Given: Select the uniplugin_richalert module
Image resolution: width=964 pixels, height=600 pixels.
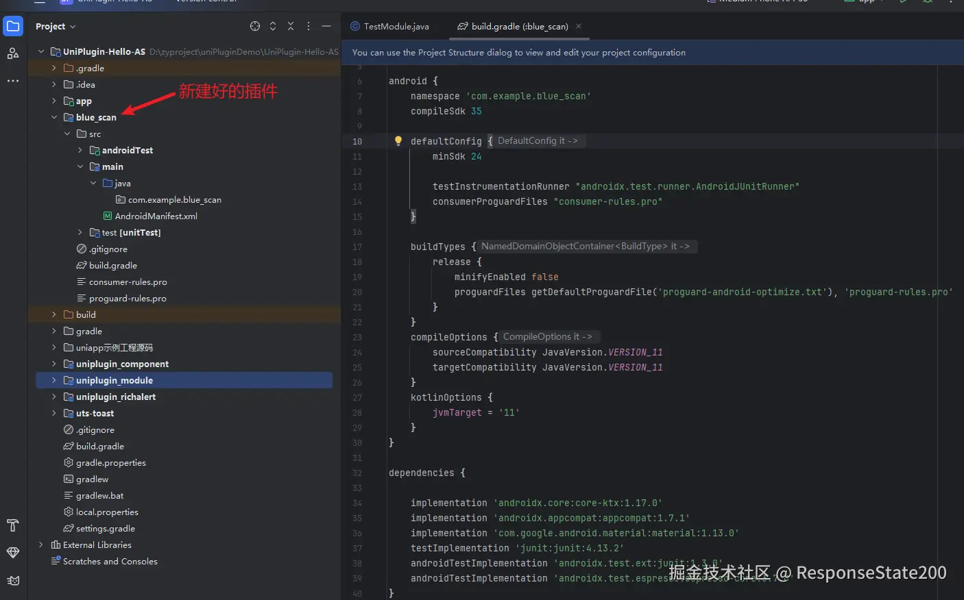Looking at the screenshot, I should point(110,397).
